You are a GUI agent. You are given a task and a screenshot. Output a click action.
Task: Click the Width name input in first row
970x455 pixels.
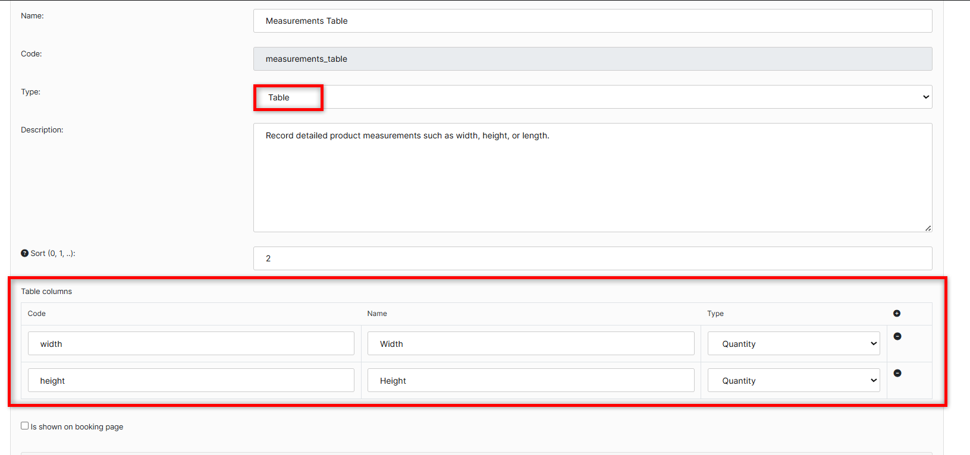[530, 344]
